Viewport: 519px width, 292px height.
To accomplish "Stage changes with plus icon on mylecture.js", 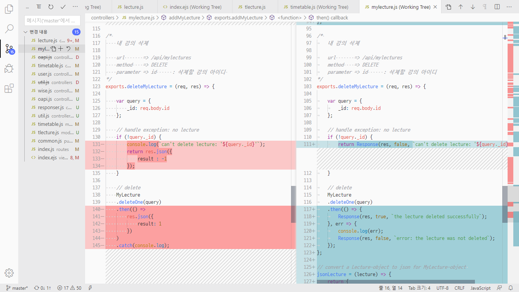I will [60, 49].
